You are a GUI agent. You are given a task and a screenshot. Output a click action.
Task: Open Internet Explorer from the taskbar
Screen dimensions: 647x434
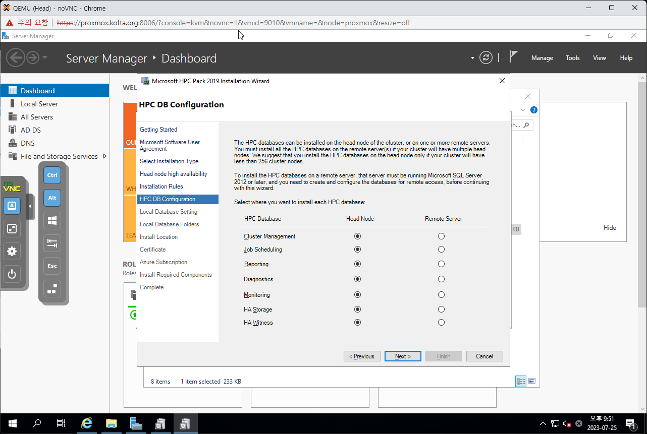click(87, 423)
